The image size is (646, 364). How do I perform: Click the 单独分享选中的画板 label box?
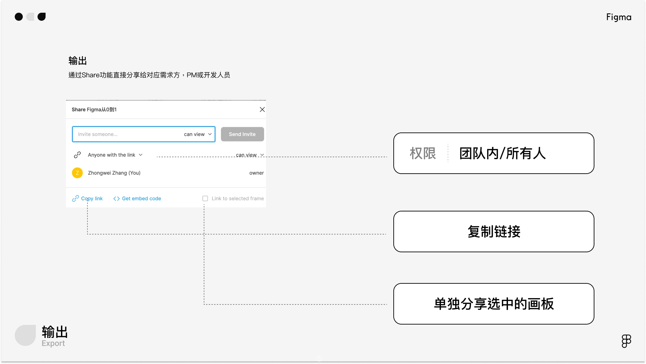[494, 304]
